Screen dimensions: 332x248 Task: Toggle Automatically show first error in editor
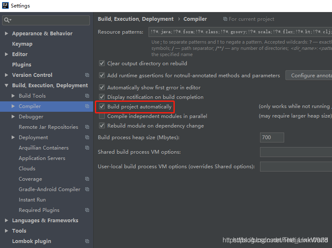pos(102,87)
